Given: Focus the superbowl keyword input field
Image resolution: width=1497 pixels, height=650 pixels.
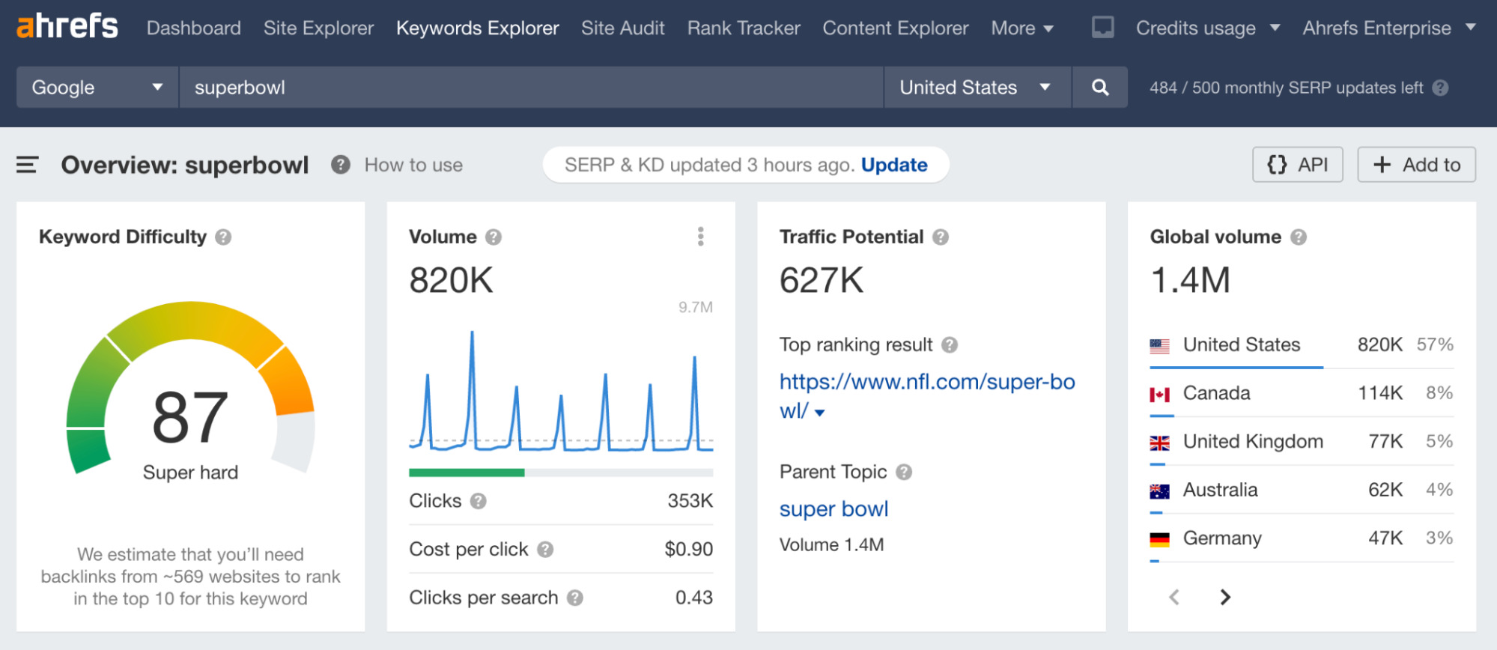Looking at the screenshot, I should pyautogui.click(x=531, y=87).
